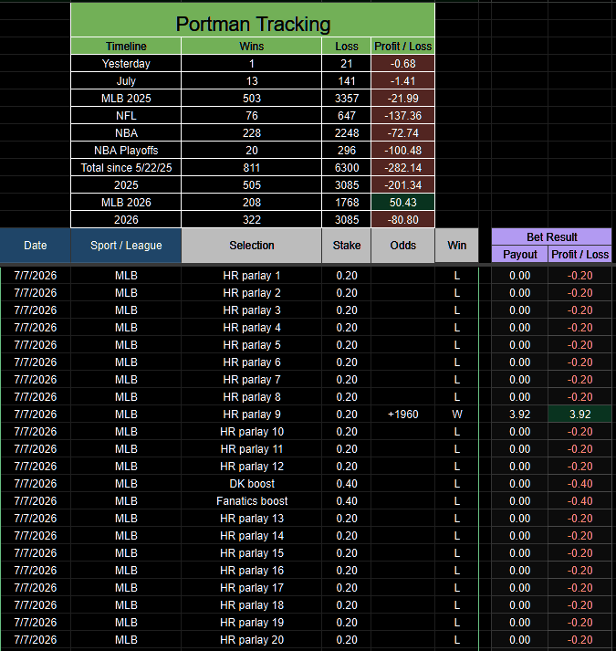
Task: Click the HR parlay 7 cell
Action: point(252,380)
